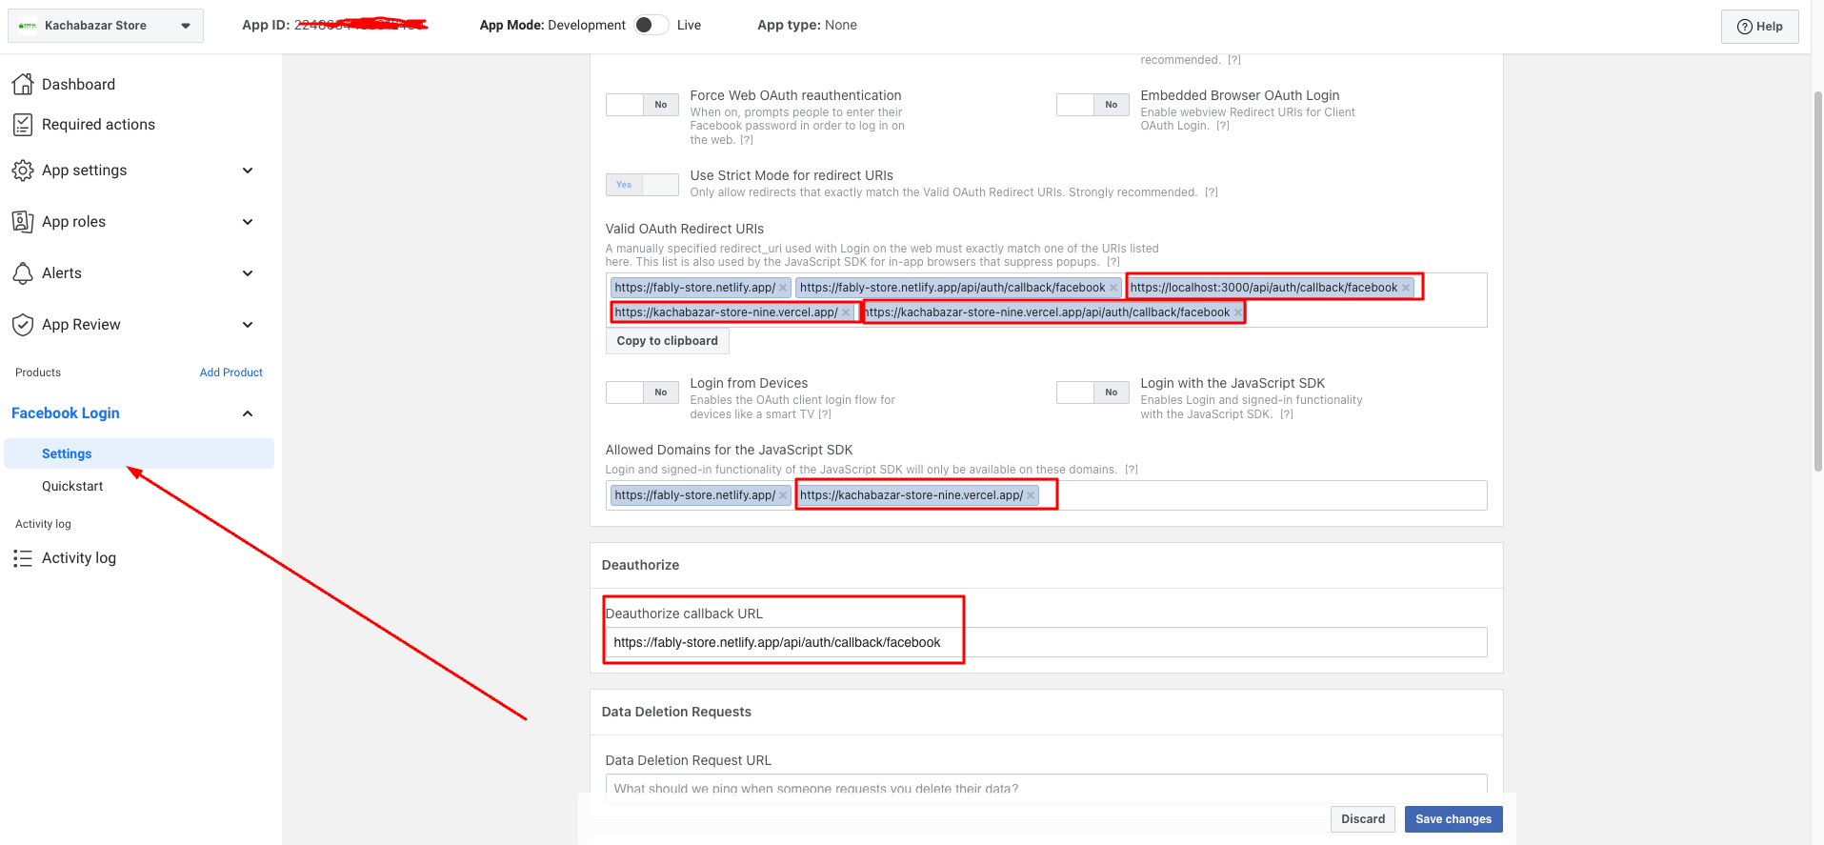Open help tooltip for Login from Devices
1824x845 pixels.
(825, 414)
